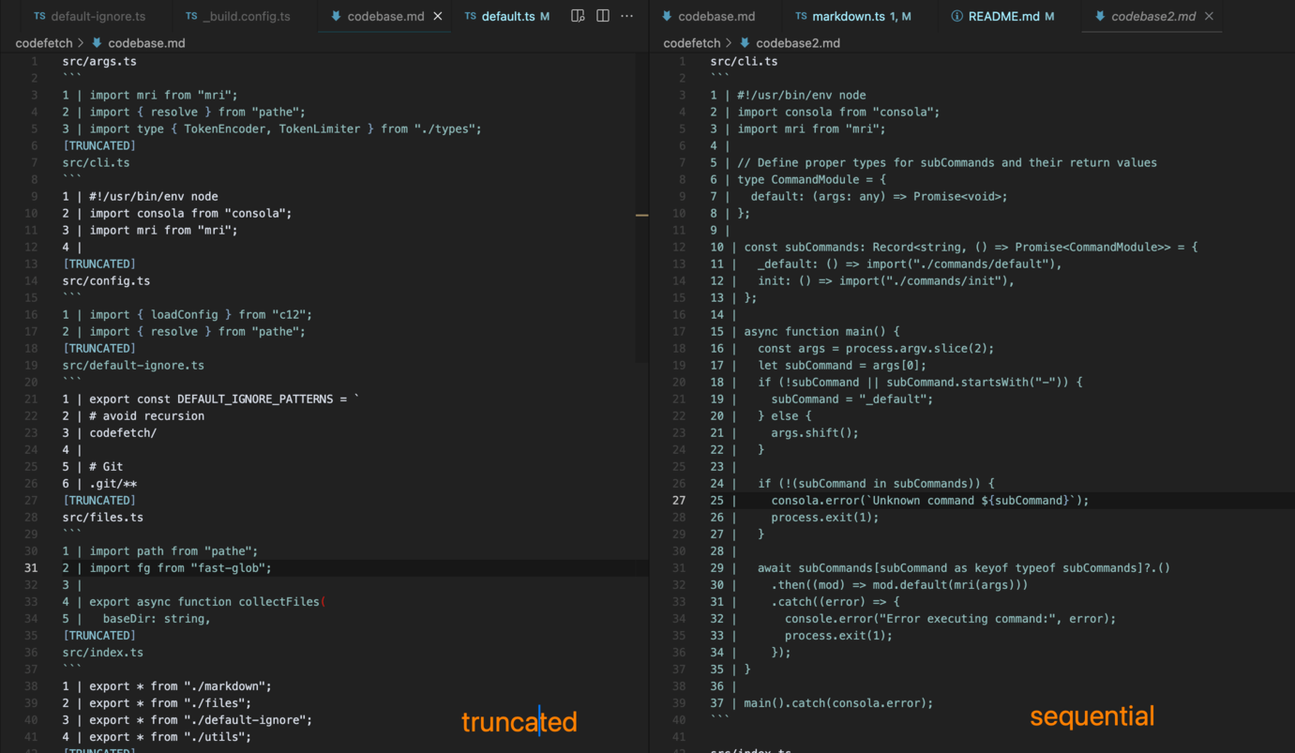Click the subCommand.startsWith condition line

896,382
